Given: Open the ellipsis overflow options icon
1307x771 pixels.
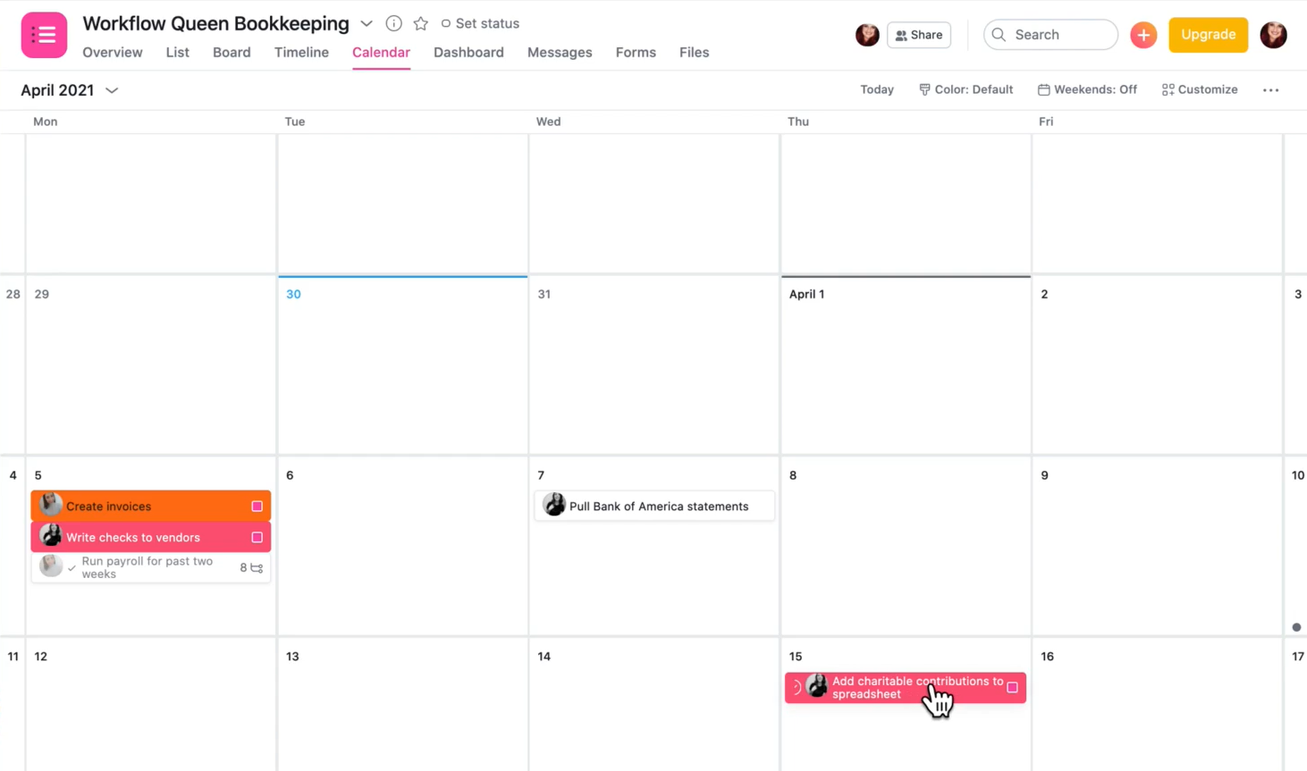Looking at the screenshot, I should point(1270,89).
